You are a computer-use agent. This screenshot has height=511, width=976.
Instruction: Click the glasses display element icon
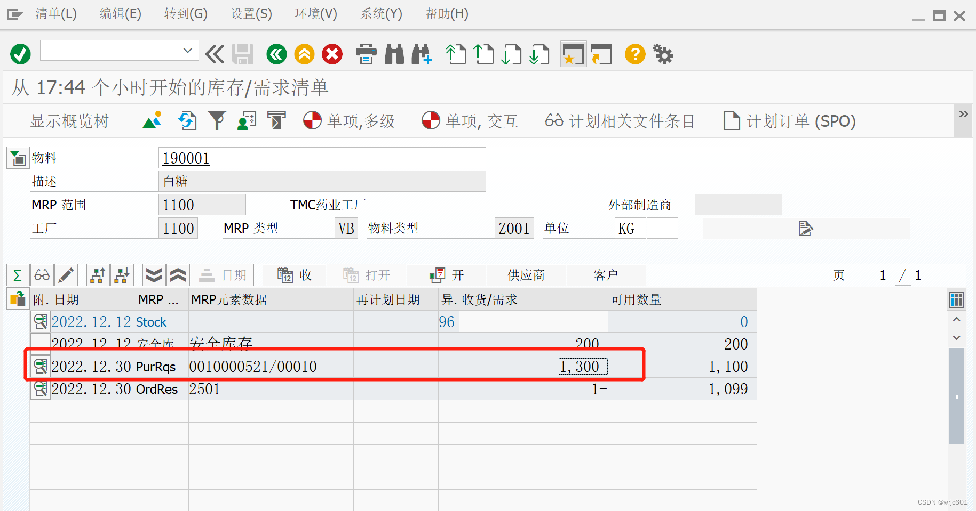click(42, 275)
